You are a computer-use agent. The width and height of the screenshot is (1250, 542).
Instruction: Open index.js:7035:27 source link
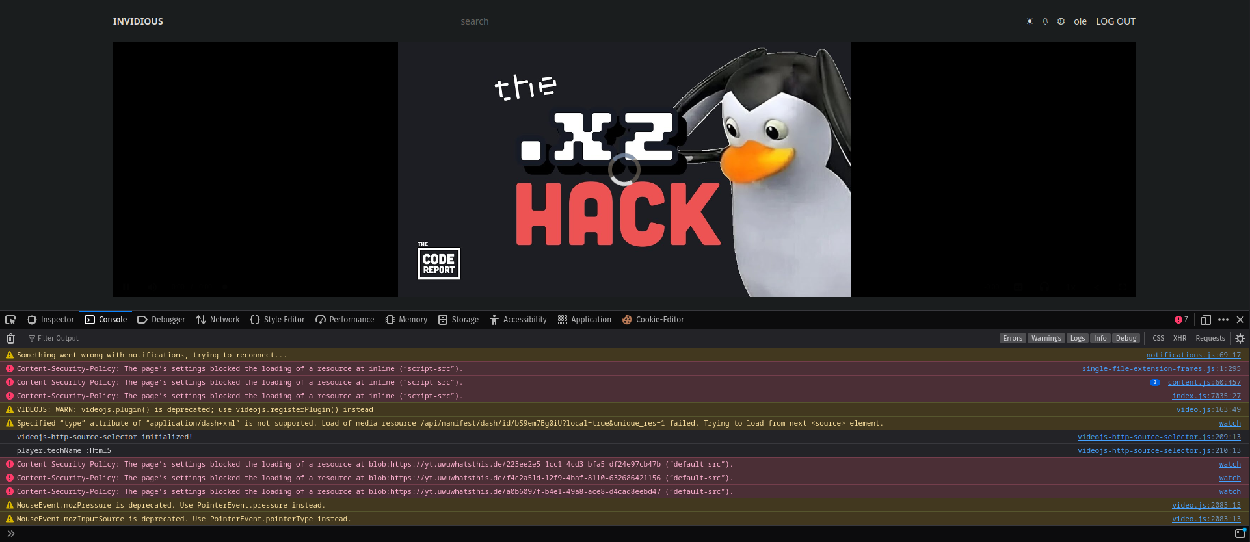[x=1206, y=396]
